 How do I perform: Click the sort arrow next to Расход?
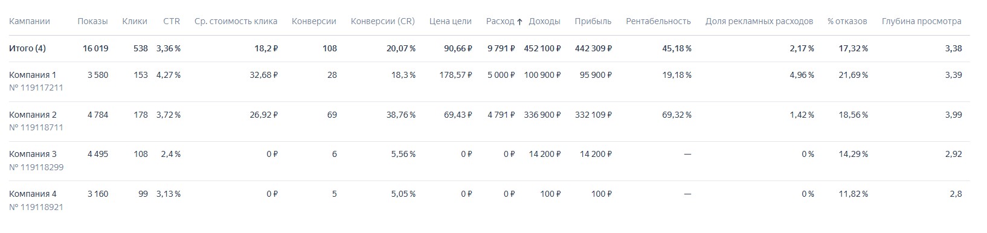point(519,21)
